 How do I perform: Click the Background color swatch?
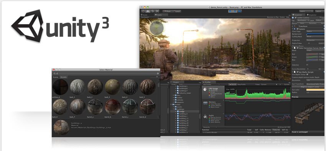[315, 34]
